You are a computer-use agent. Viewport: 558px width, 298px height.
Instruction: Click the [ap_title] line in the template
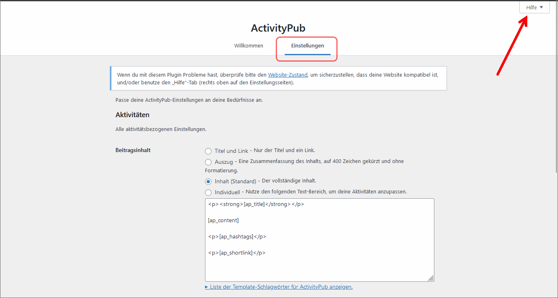256,204
